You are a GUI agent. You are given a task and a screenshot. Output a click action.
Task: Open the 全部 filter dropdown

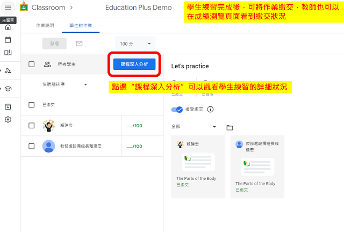click(193, 127)
